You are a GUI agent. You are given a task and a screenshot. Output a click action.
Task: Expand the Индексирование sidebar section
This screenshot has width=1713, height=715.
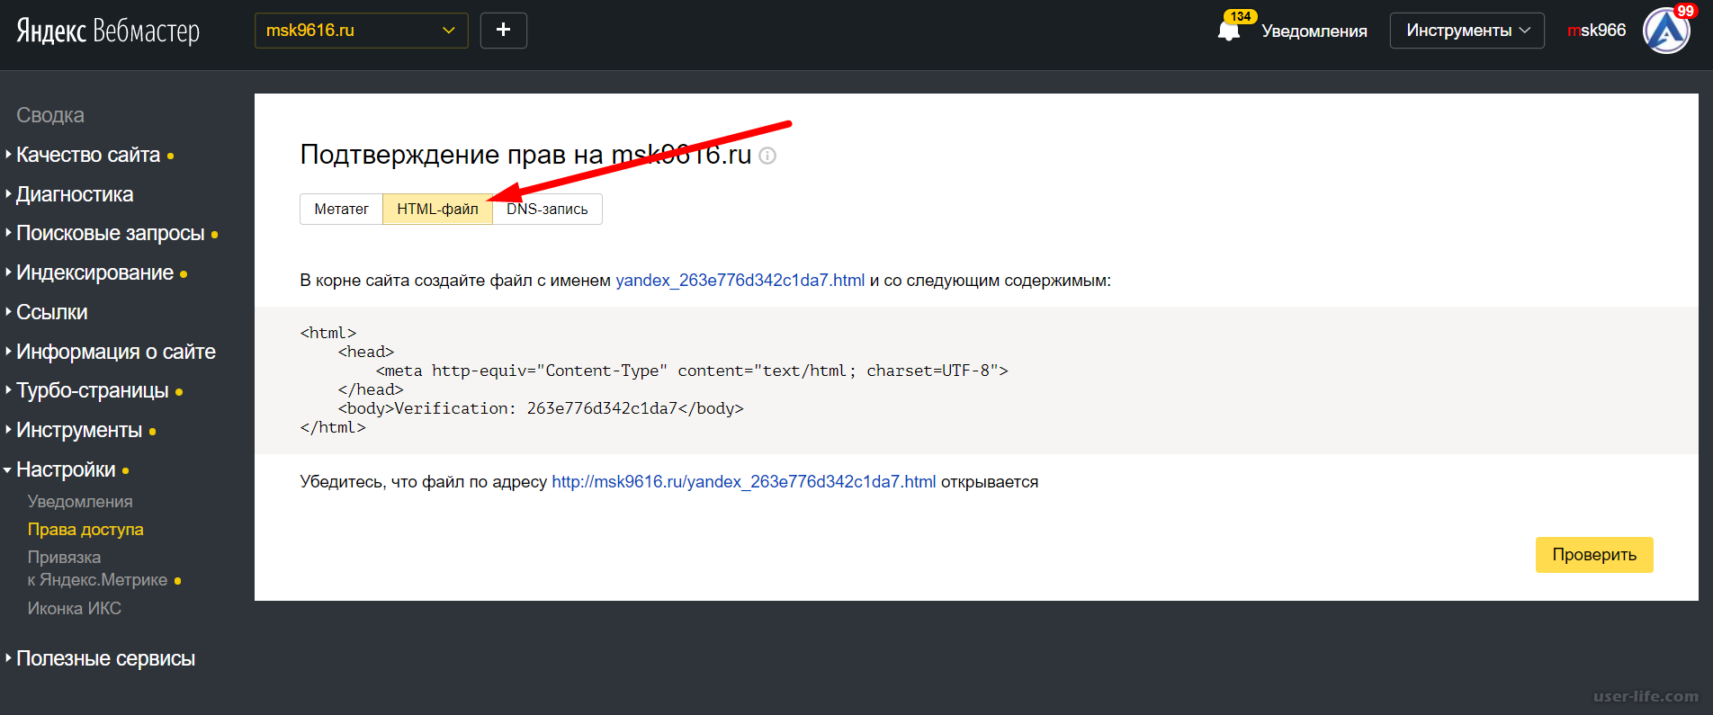click(95, 273)
